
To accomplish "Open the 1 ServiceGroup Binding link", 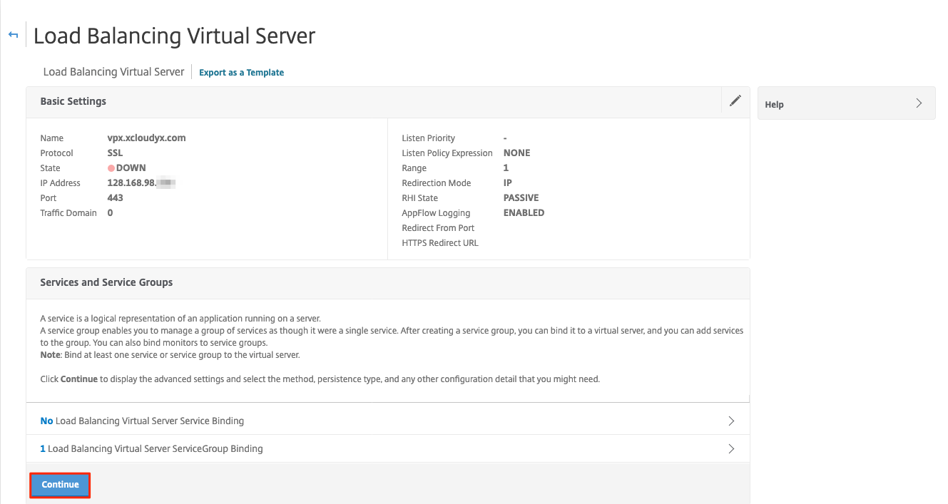I will click(152, 448).
